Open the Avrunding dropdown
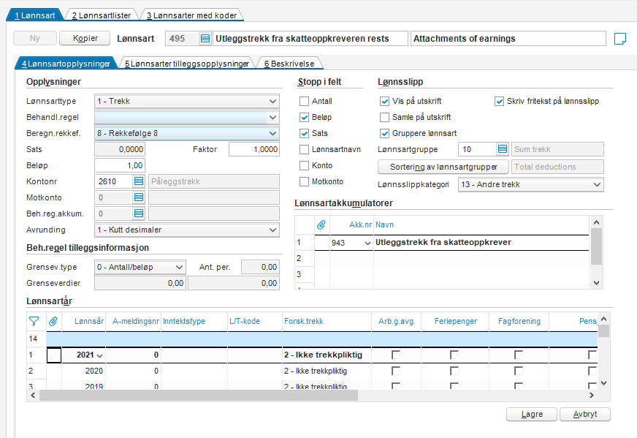The height and width of the screenshot is (438, 637). click(272, 230)
